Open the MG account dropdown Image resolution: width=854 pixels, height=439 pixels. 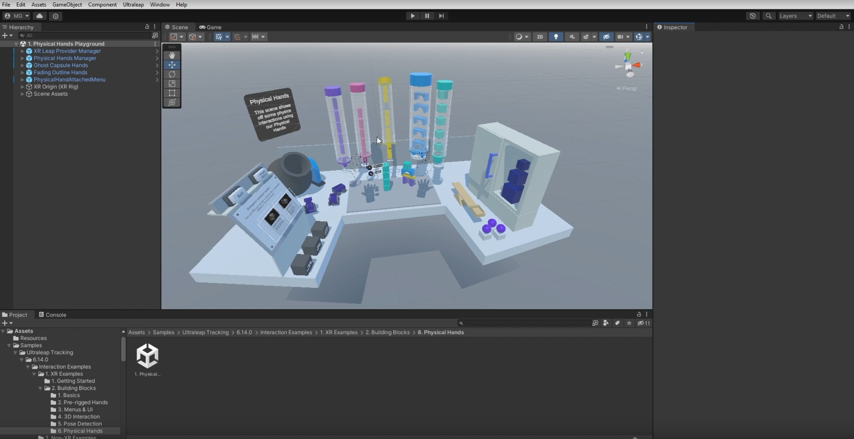(x=17, y=16)
